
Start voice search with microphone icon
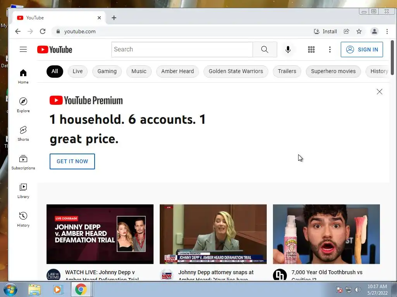(288, 49)
